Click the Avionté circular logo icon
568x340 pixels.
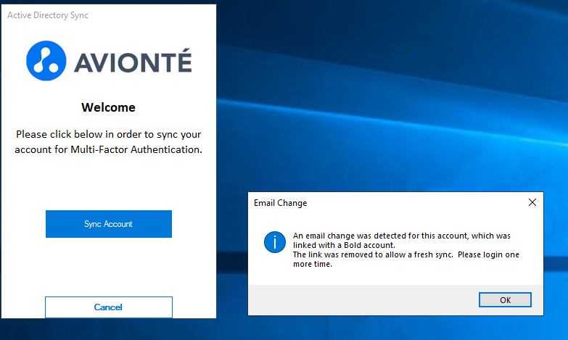[46, 61]
